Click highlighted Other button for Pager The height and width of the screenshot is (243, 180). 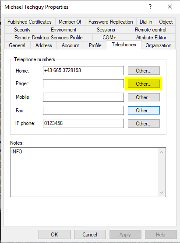[x=144, y=84]
